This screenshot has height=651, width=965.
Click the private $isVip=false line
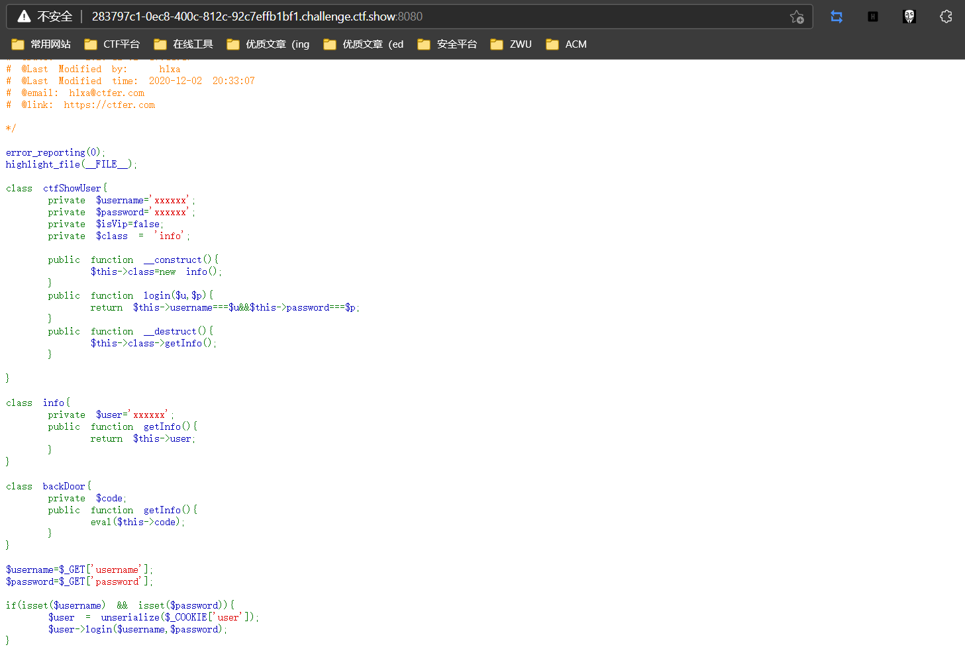106,225
